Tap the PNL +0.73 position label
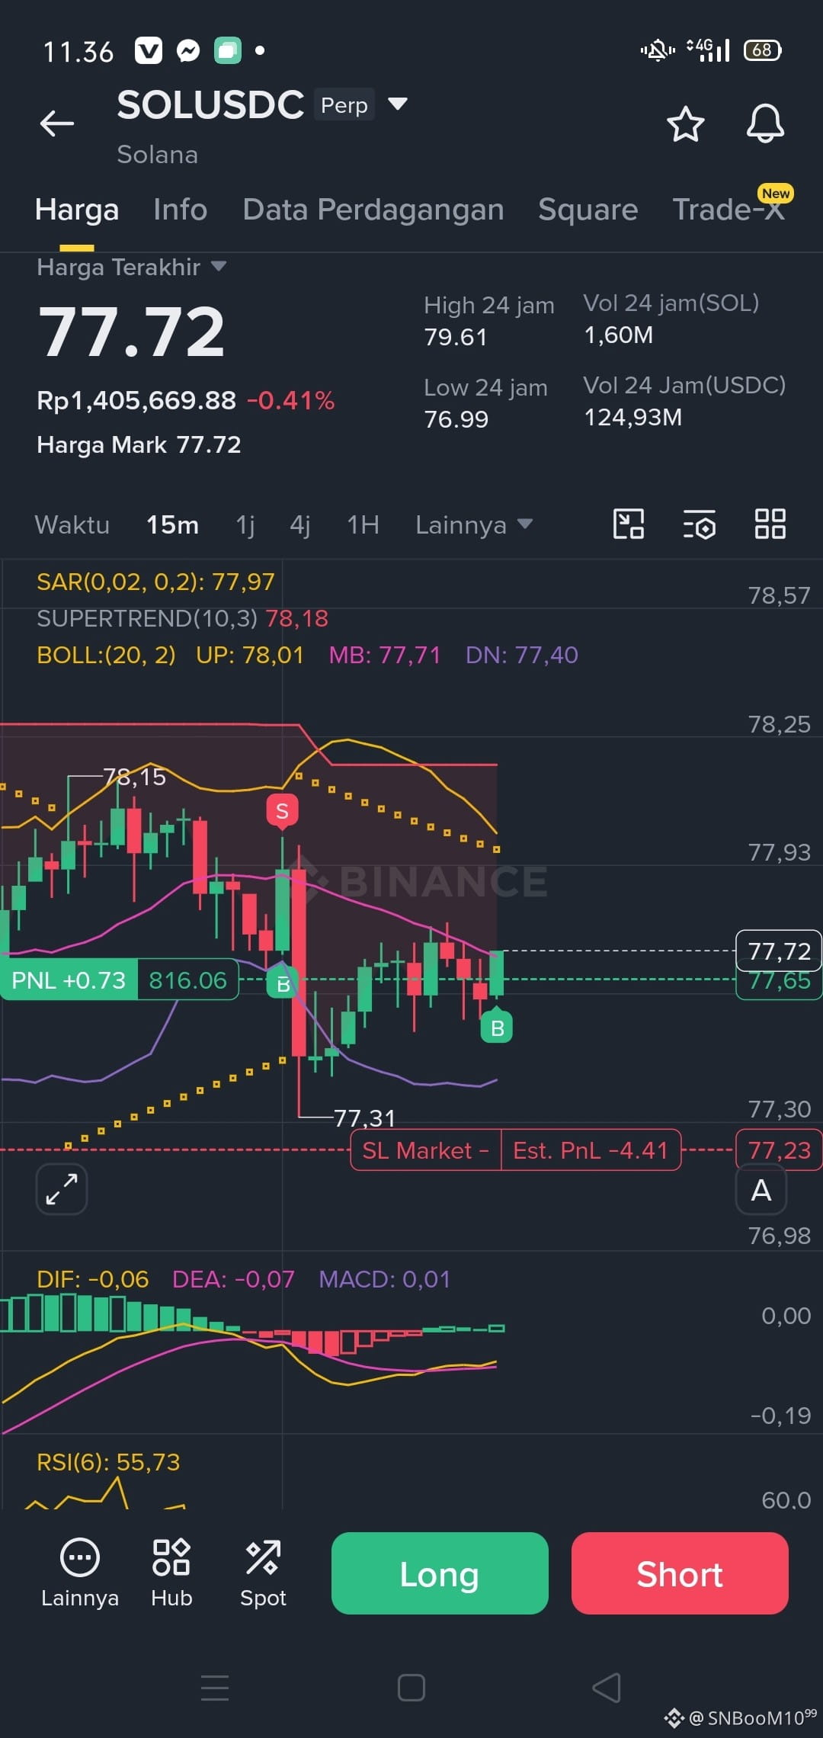 click(x=69, y=980)
